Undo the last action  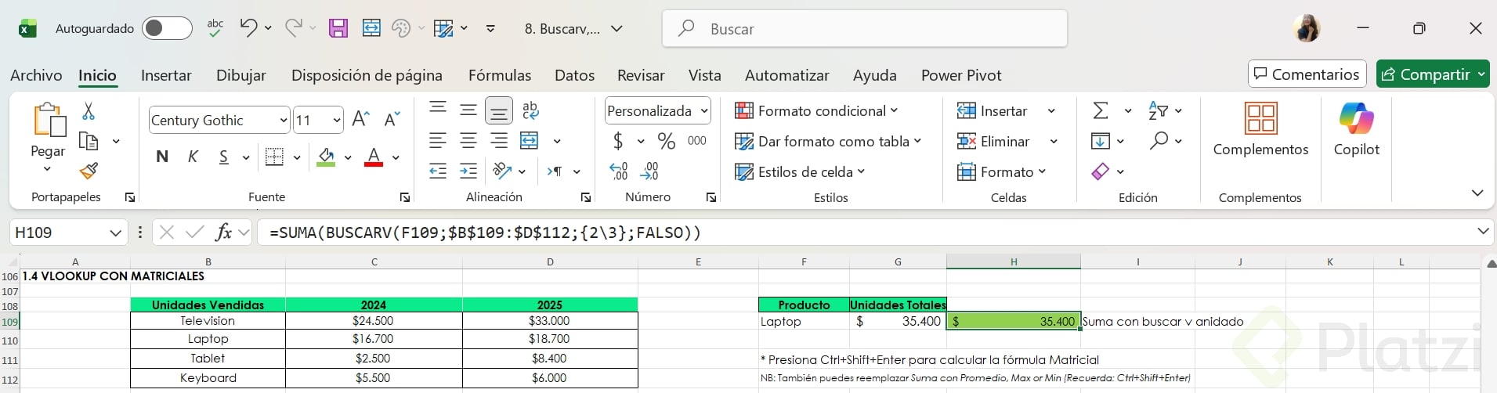pos(249,28)
